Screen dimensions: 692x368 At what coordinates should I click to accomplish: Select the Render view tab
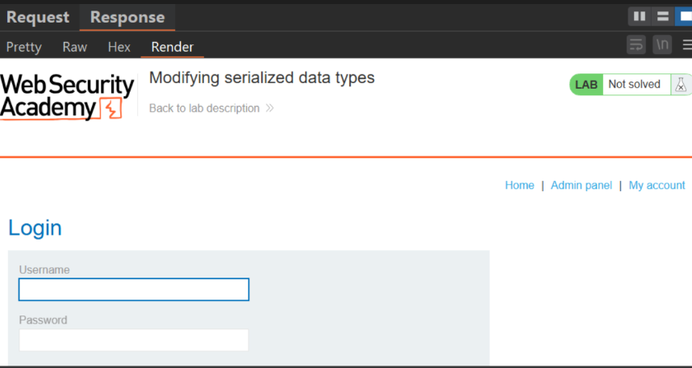pyautogui.click(x=172, y=47)
